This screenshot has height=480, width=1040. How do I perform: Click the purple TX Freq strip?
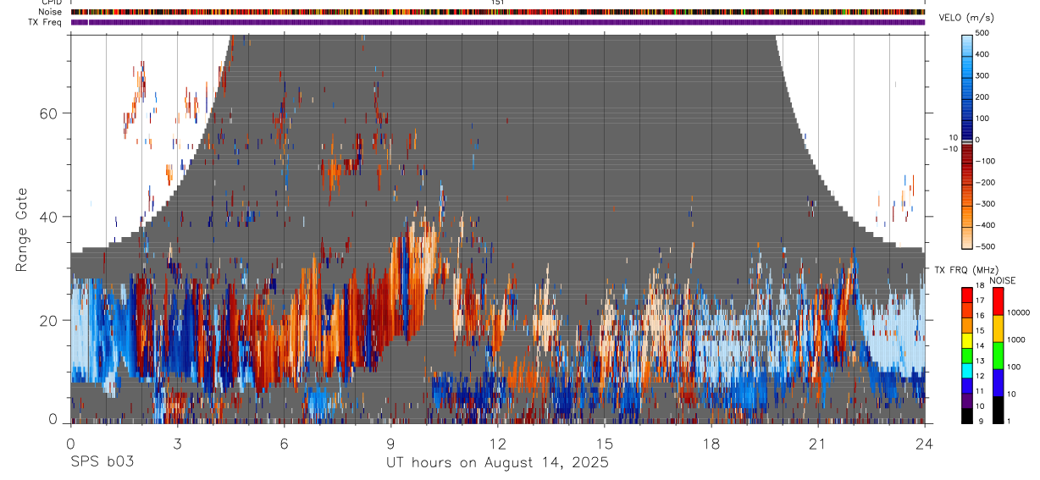click(x=497, y=22)
